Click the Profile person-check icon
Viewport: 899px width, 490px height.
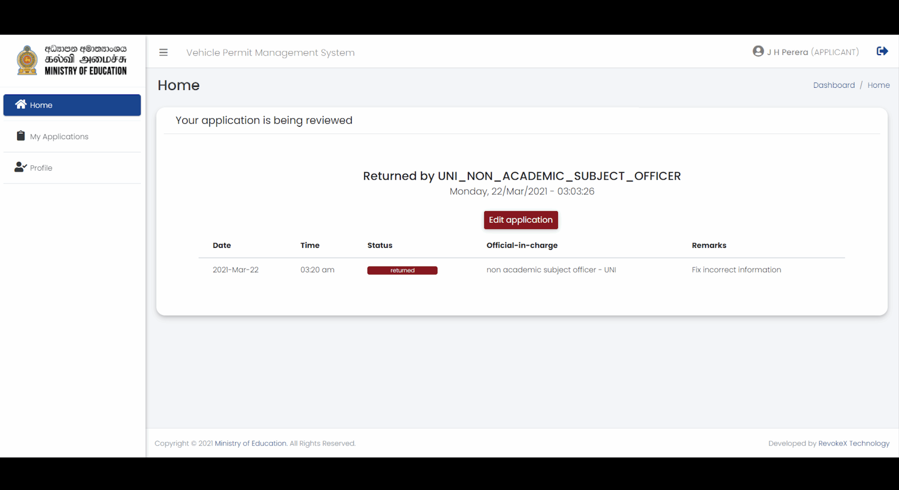tap(20, 167)
